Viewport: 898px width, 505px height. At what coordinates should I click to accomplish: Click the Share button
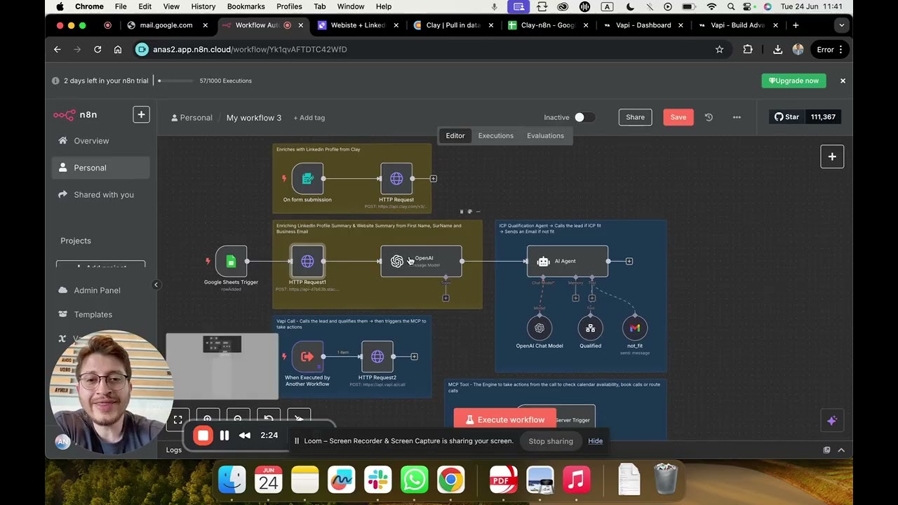635,117
